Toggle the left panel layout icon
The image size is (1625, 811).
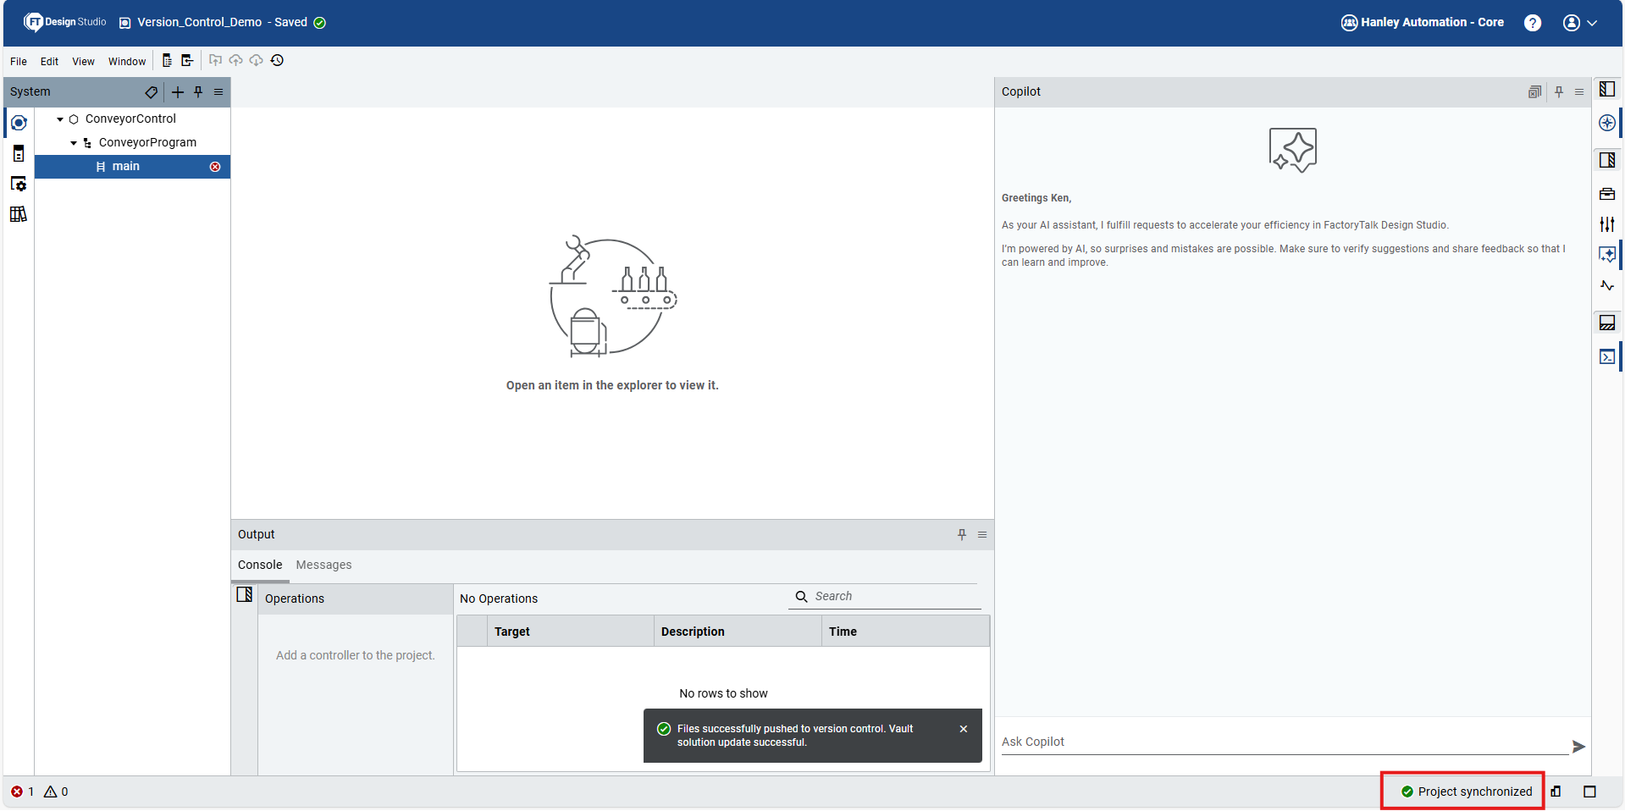pos(1607,89)
